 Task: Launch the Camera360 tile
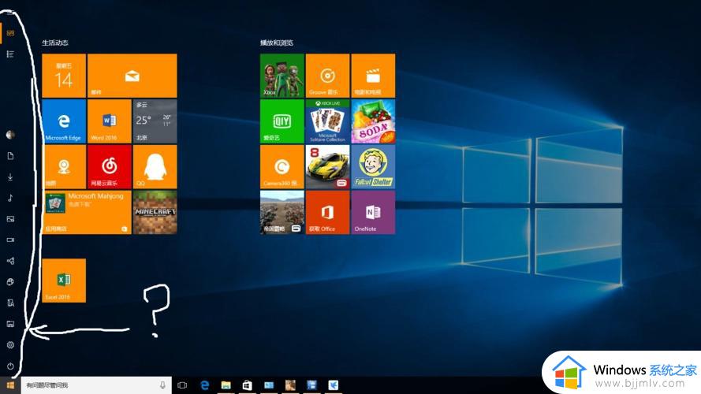click(x=282, y=167)
